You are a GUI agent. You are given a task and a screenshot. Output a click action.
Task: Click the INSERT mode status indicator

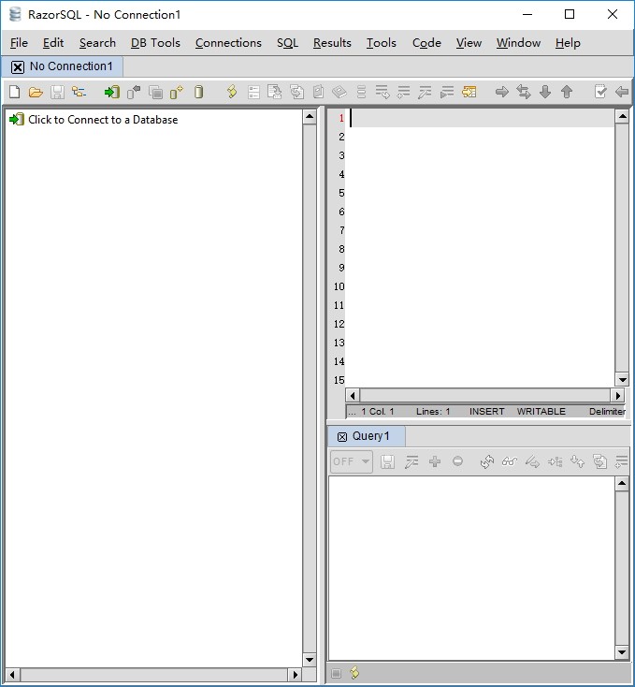coord(486,412)
